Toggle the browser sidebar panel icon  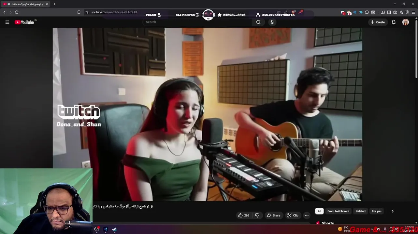[x=389, y=12]
